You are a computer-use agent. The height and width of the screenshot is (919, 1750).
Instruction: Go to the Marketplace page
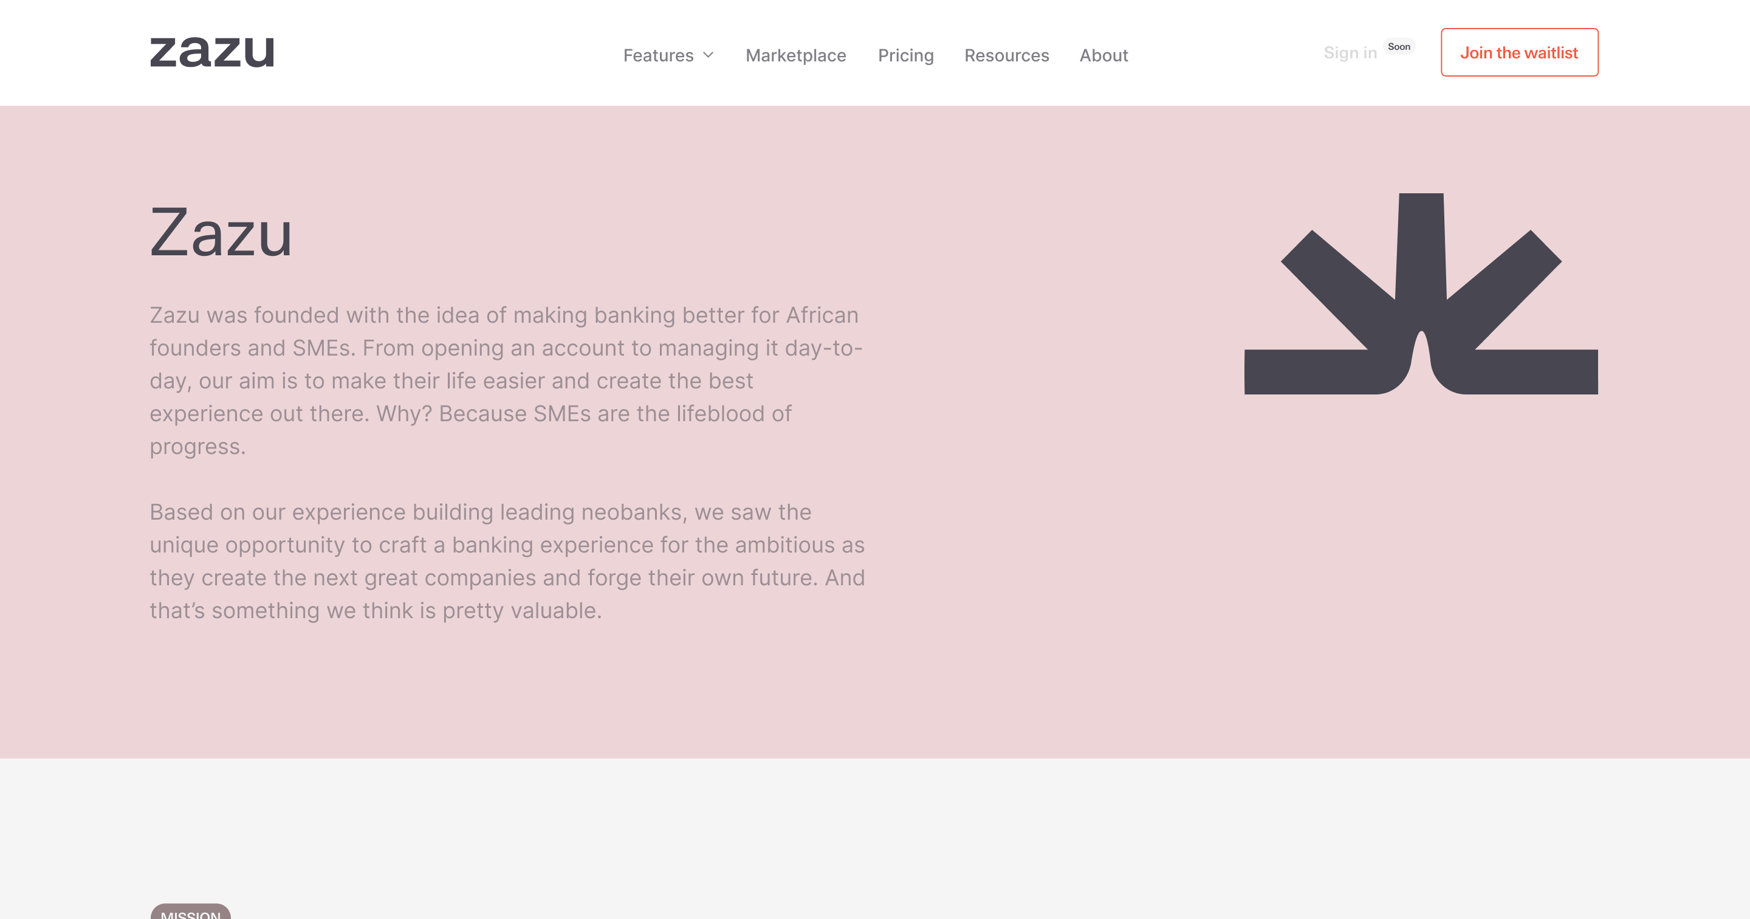click(795, 55)
